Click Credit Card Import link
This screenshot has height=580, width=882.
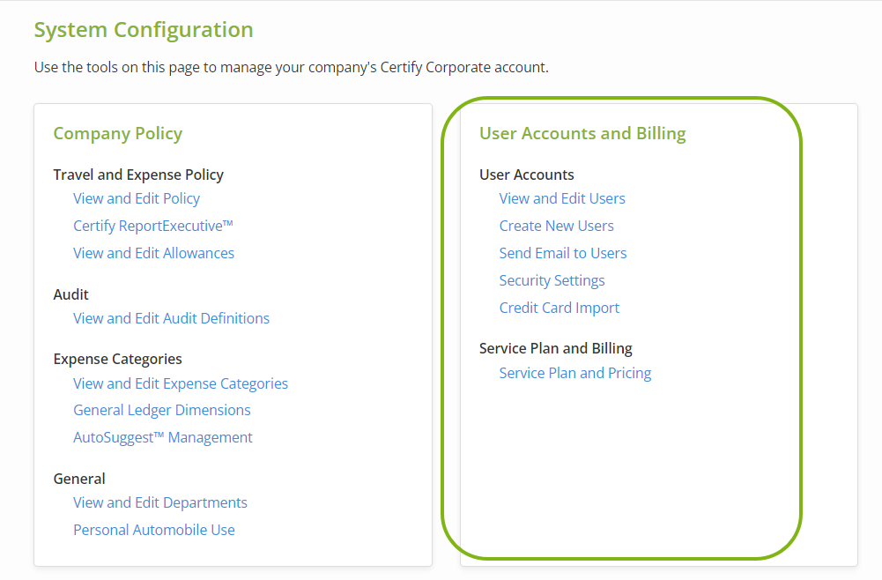tap(559, 308)
